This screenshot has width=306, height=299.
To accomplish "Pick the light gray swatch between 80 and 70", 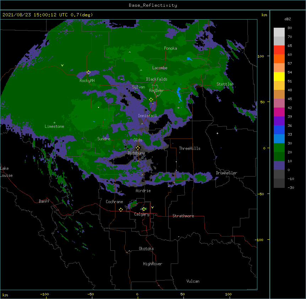I will tap(279, 32).
